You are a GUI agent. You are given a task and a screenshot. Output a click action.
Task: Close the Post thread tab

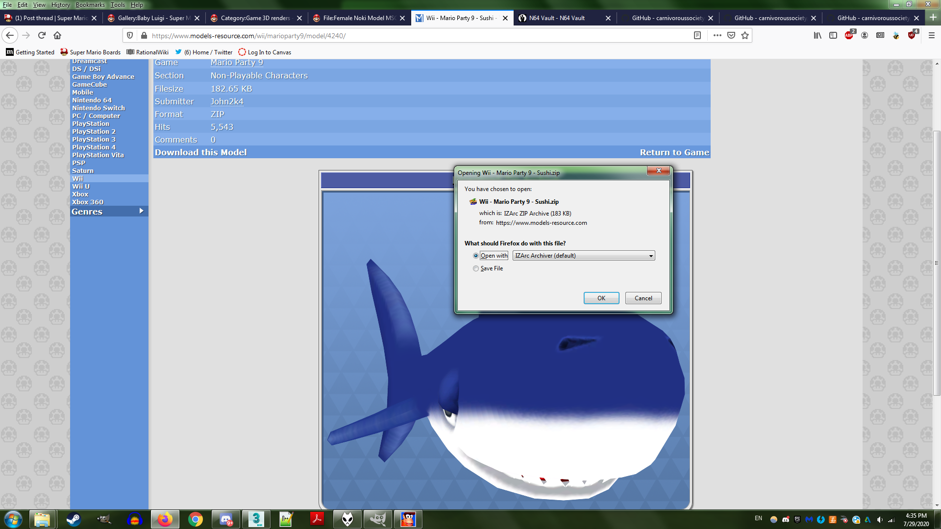click(94, 18)
